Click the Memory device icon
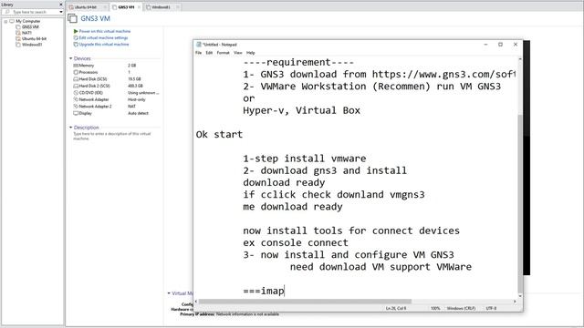 click(76, 66)
